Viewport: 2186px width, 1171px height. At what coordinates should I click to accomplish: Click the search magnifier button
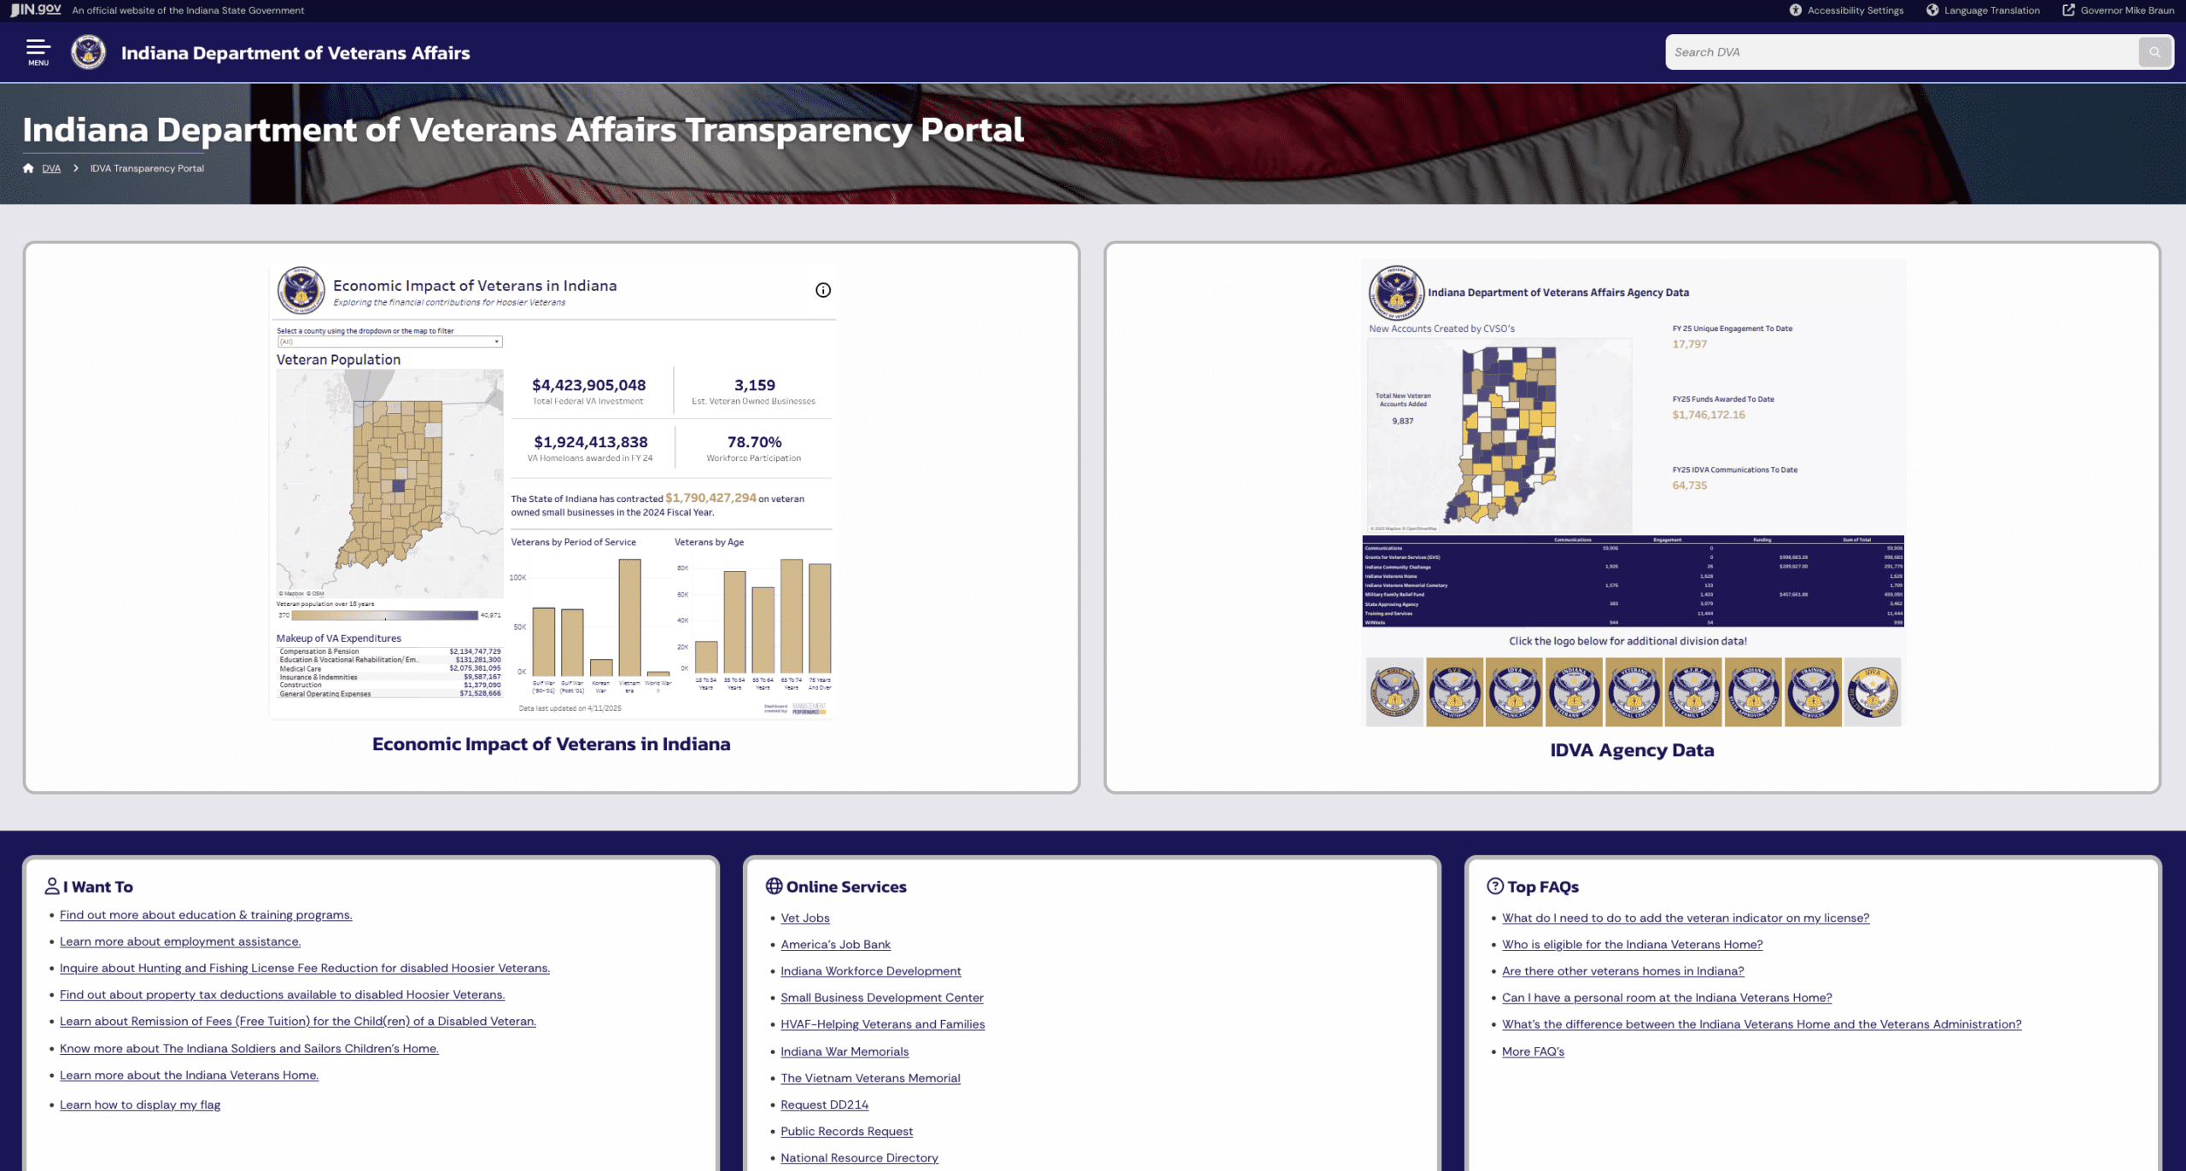click(2154, 52)
